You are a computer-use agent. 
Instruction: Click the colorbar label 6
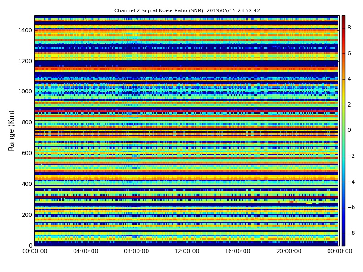tap(349, 53)
